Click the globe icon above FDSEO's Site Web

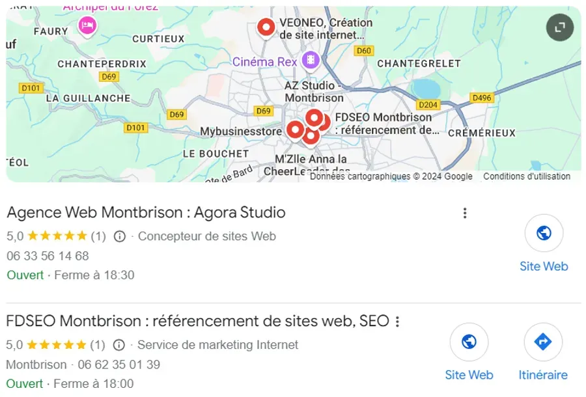tap(469, 342)
